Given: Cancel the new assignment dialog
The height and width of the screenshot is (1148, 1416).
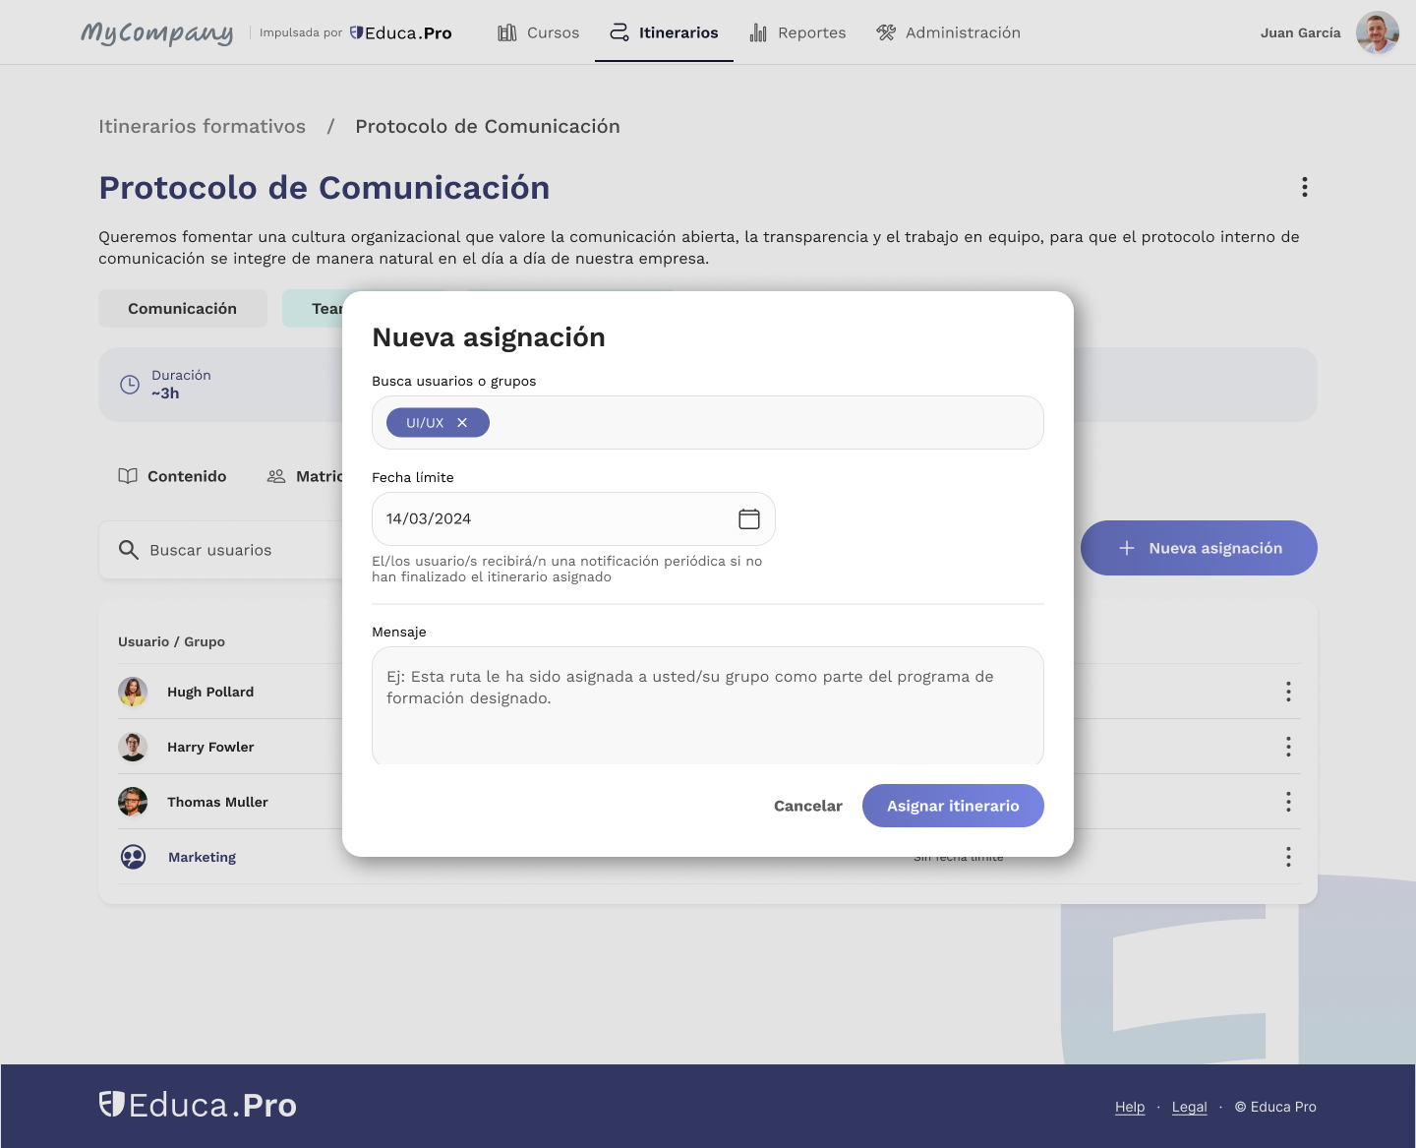Looking at the screenshot, I should [807, 806].
